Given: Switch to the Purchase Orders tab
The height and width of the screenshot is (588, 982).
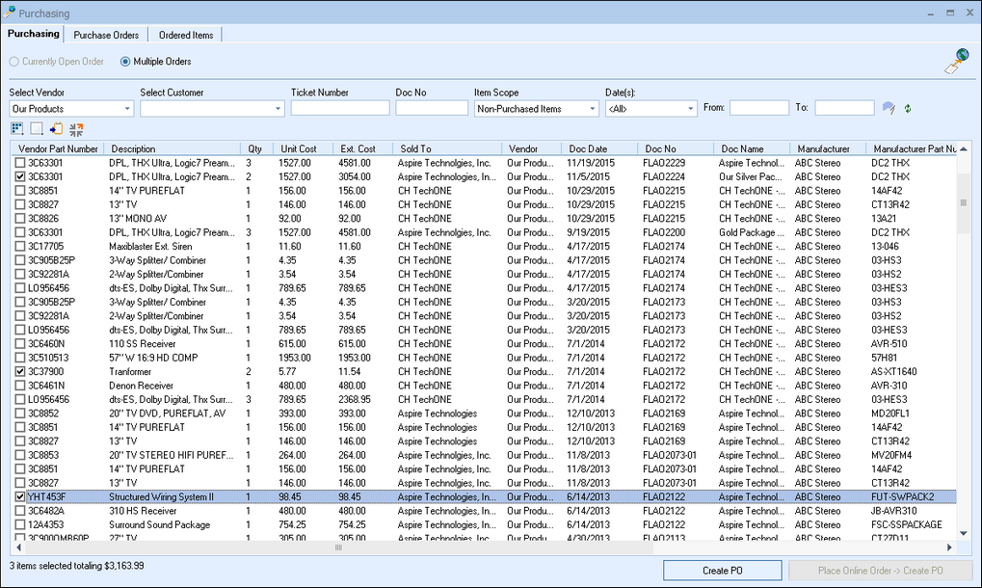Looking at the screenshot, I should click(x=106, y=35).
